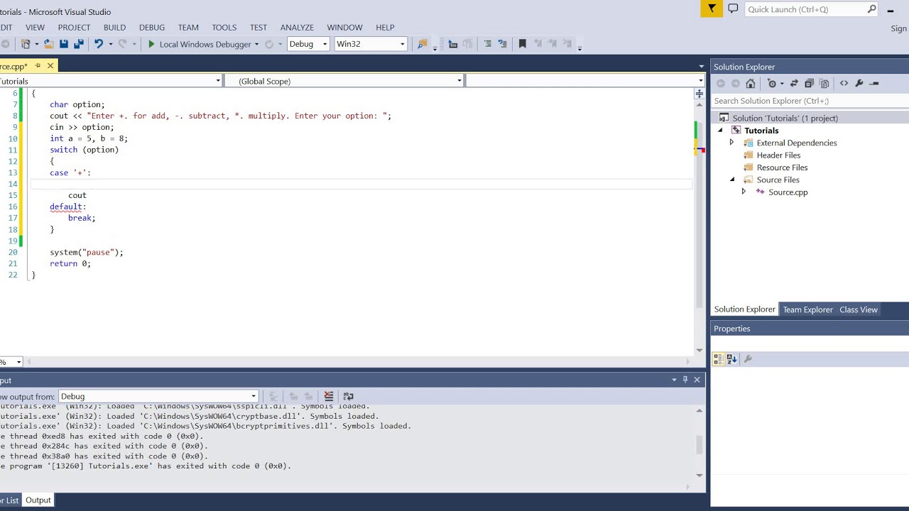Sync with Active Document in Solution Explorer
The image size is (909, 511).
pyautogui.click(x=794, y=84)
